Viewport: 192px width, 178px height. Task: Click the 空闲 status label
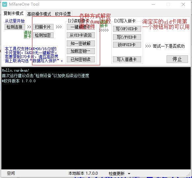point(11,173)
